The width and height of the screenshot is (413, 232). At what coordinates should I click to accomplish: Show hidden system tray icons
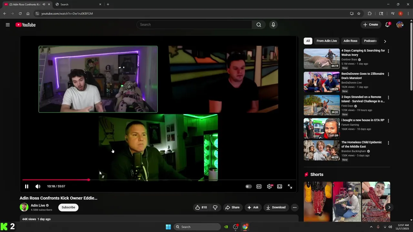pos(371,227)
